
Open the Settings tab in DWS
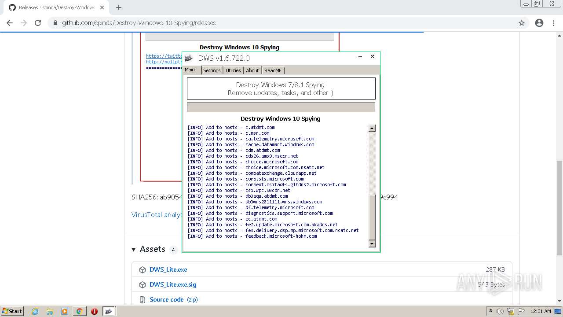[212, 70]
